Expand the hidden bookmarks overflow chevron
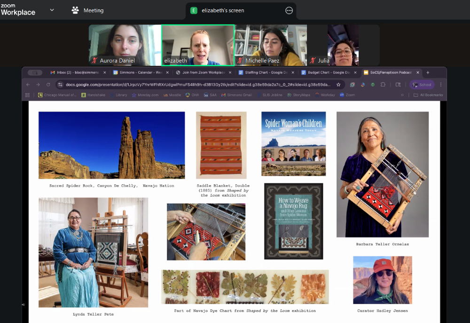 (402, 95)
